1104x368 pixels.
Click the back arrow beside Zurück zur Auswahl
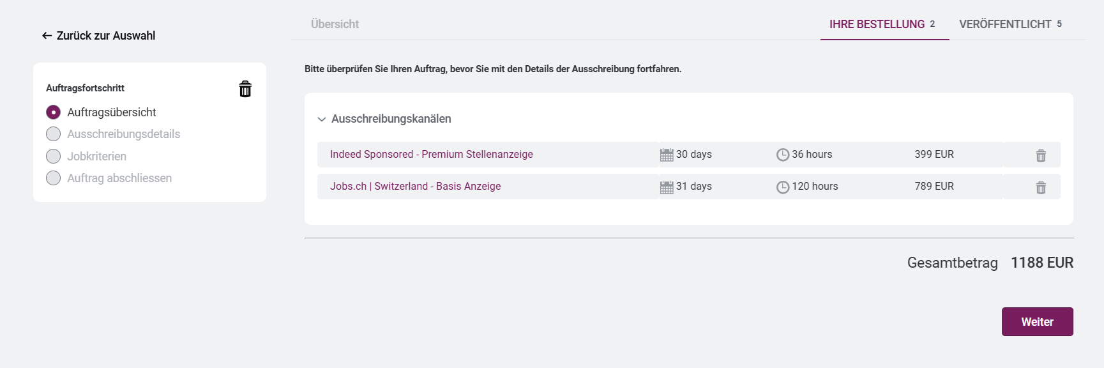point(47,36)
